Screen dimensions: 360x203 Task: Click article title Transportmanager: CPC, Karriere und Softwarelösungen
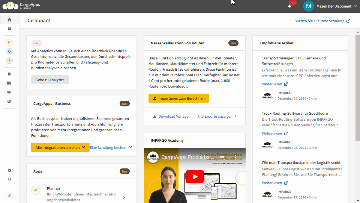point(294,61)
